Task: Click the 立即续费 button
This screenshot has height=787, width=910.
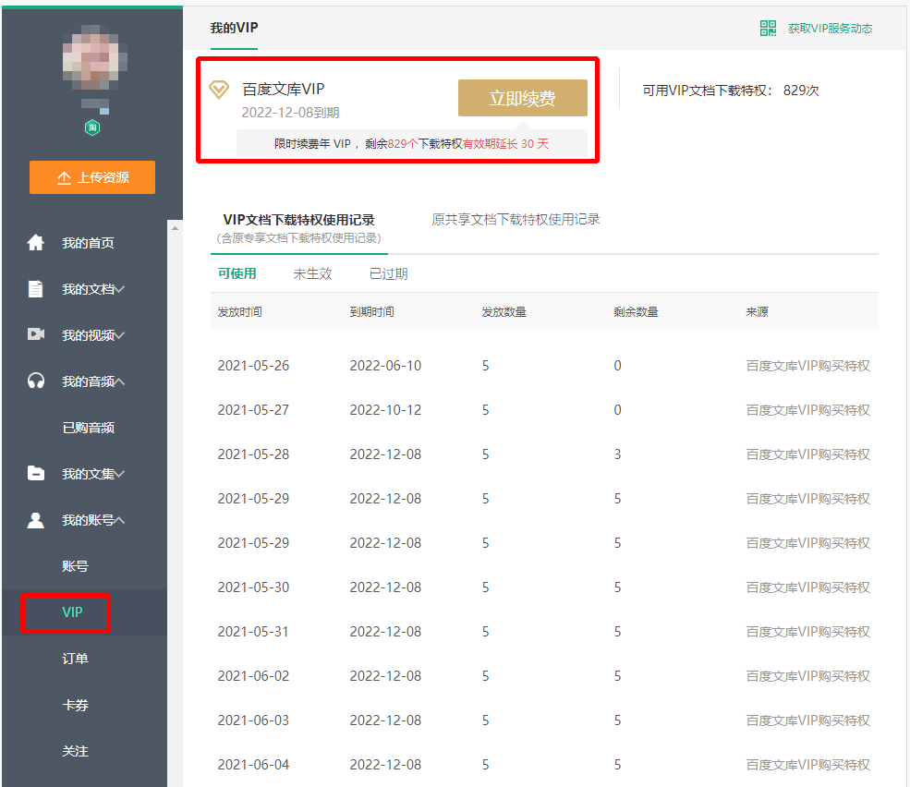Action: click(x=522, y=98)
